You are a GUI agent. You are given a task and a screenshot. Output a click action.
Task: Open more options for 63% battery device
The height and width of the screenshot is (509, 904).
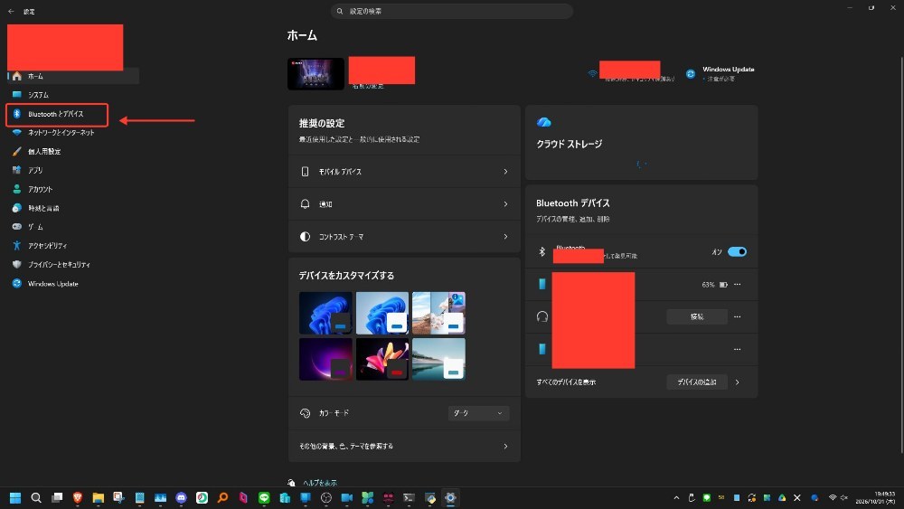(x=737, y=285)
